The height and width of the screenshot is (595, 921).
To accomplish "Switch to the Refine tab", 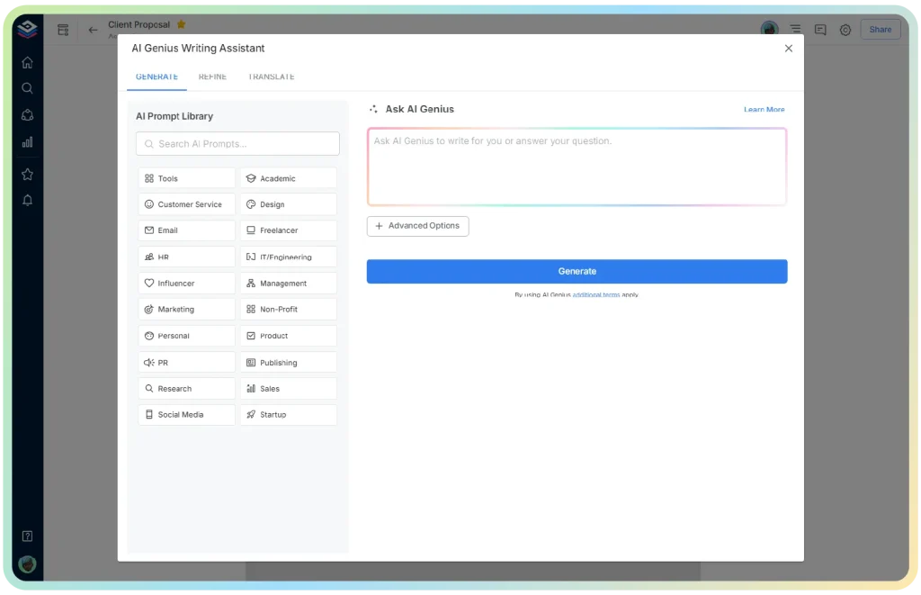I will 212,77.
